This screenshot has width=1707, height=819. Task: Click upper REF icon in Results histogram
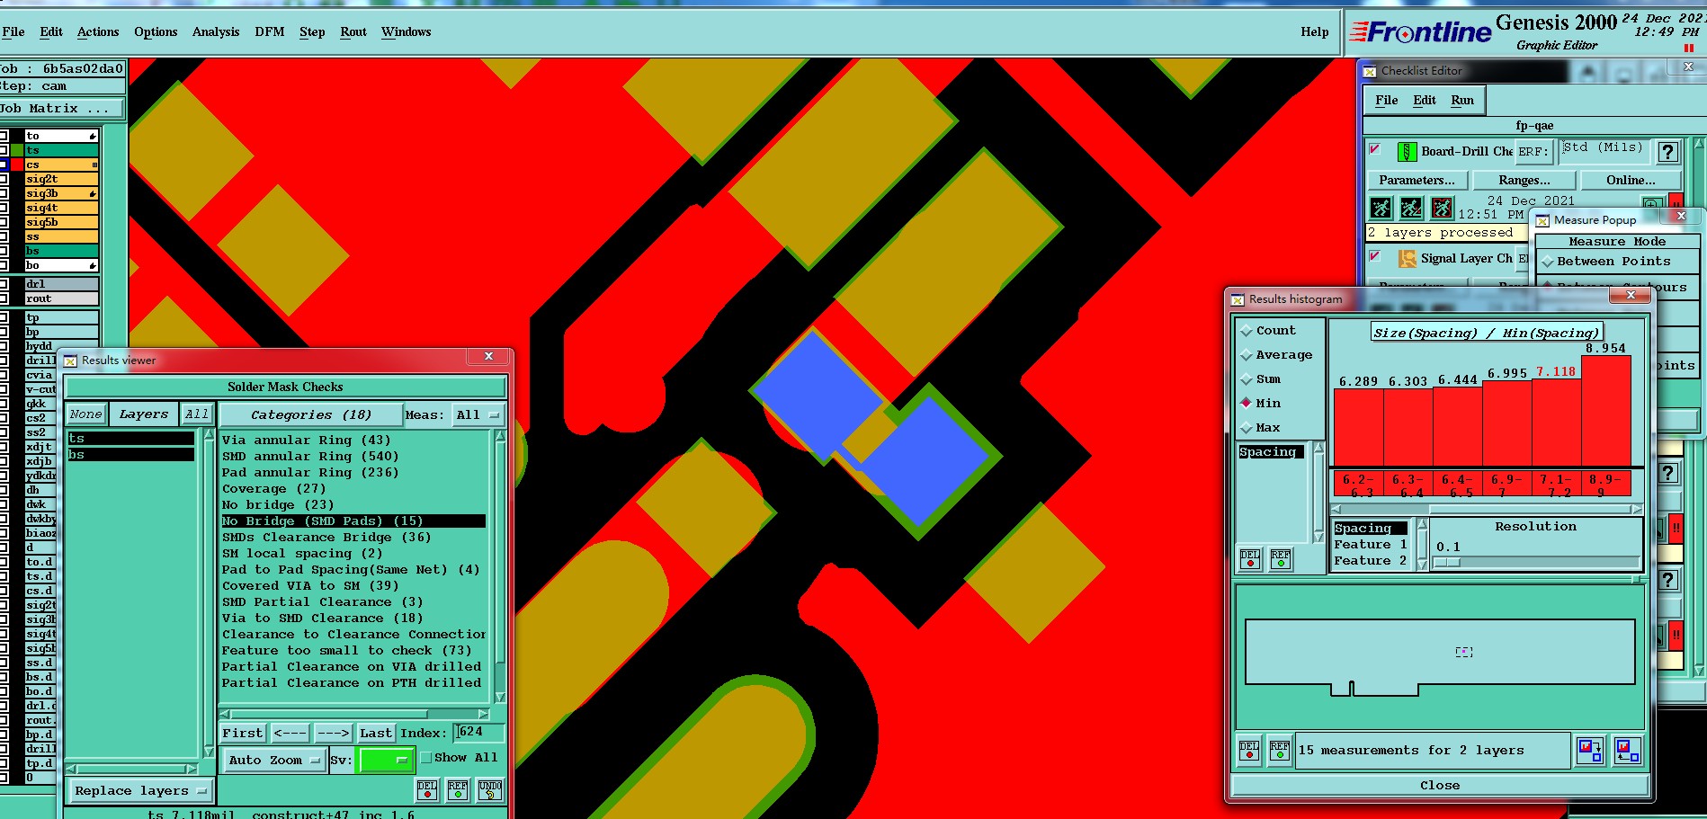(x=1281, y=559)
